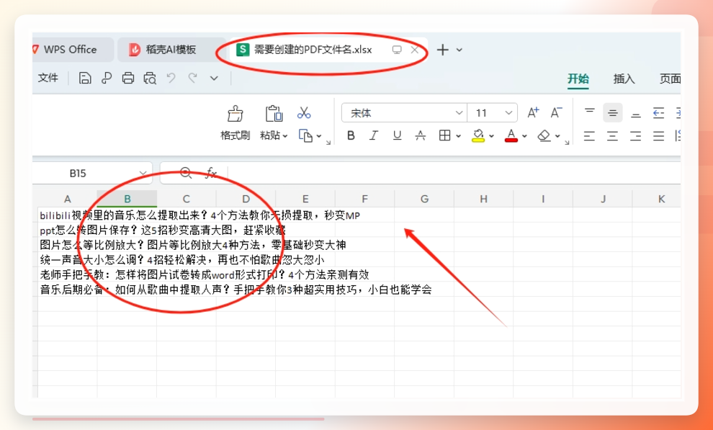Viewport: 713px width, 430px height.
Task: Click the justify alignment icon
Action: [x=658, y=136]
